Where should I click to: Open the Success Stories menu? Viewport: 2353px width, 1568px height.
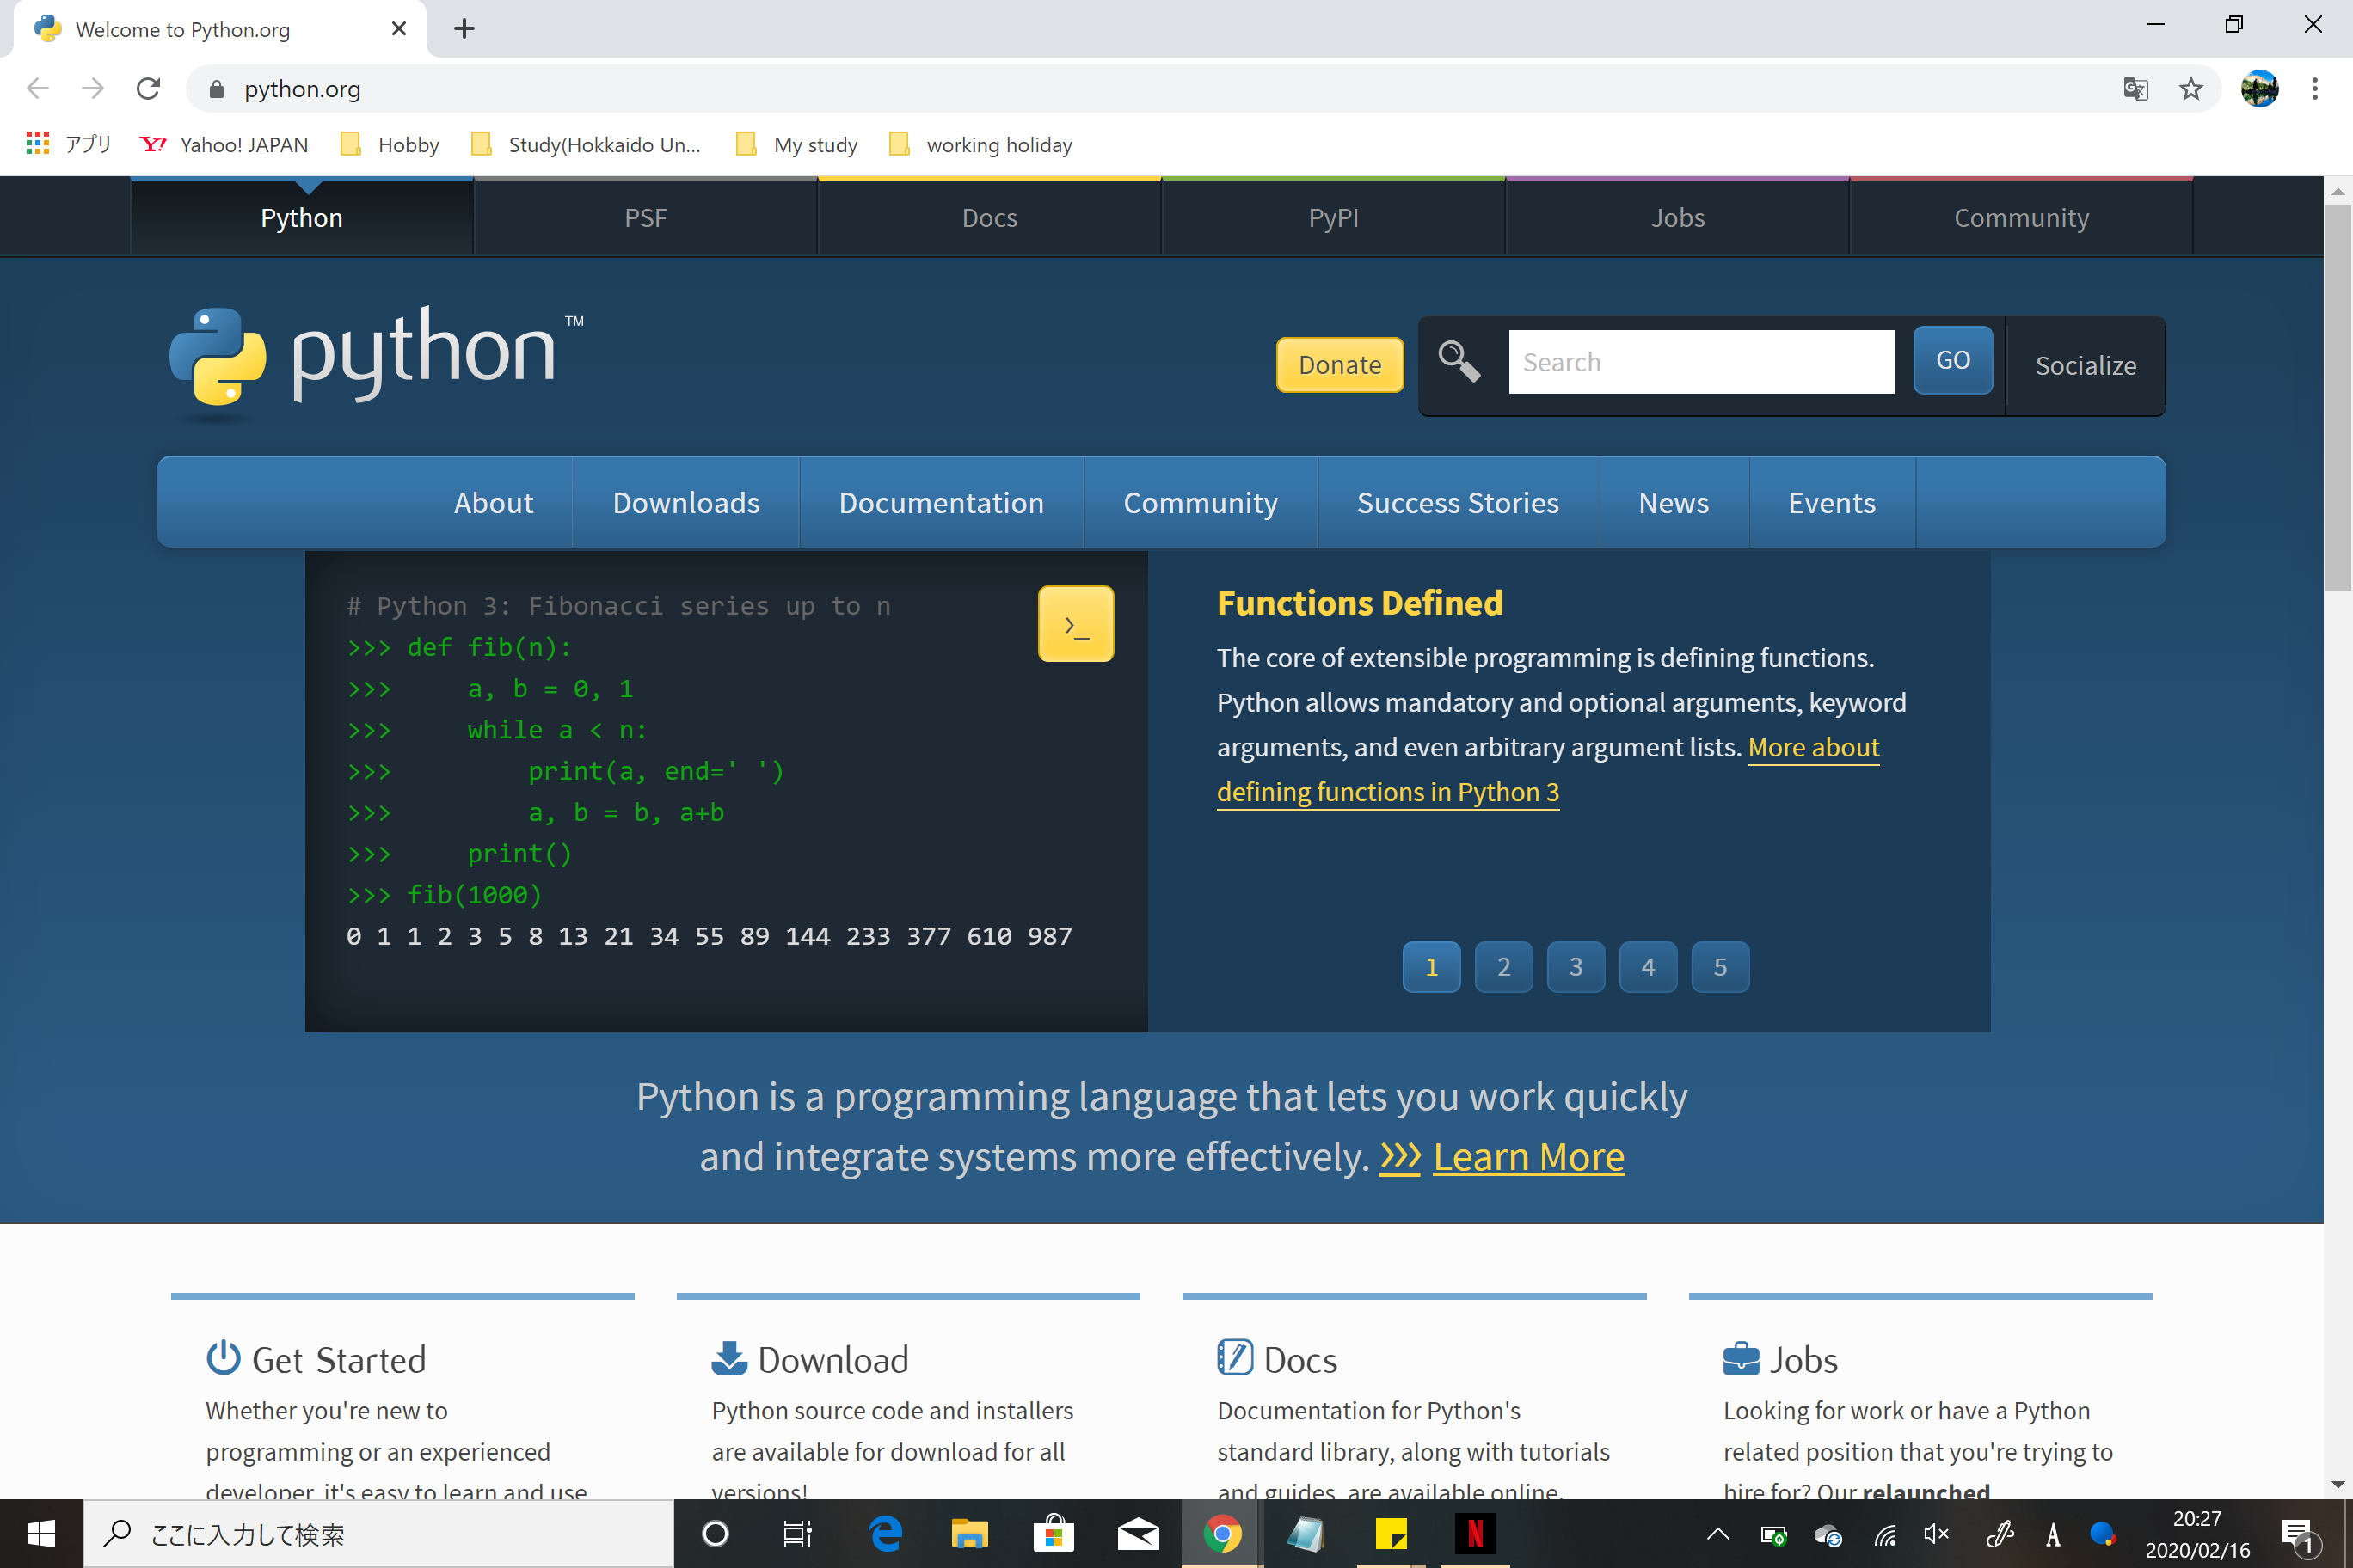click(x=1458, y=503)
